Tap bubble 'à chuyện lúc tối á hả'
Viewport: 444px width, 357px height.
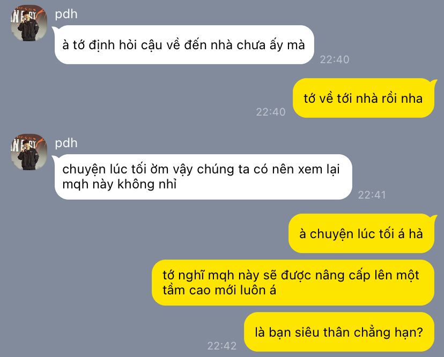point(361,233)
